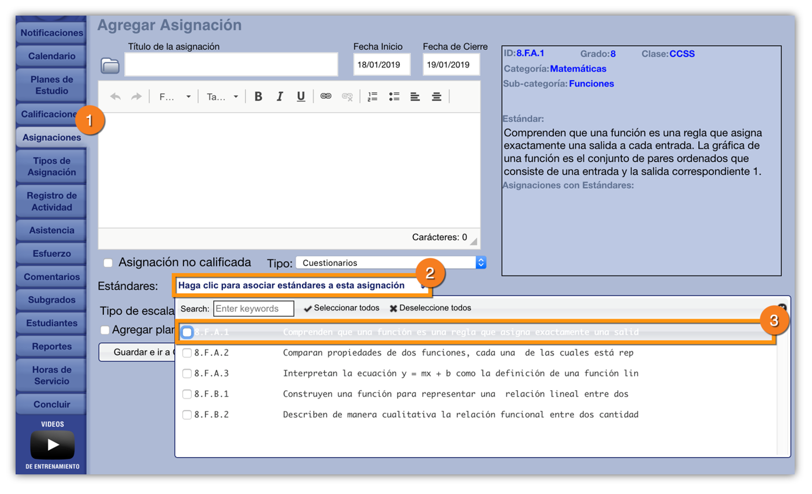This screenshot has width=812, height=494.
Task: Toggle italic formatting in the editor
Action: [x=280, y=97]
